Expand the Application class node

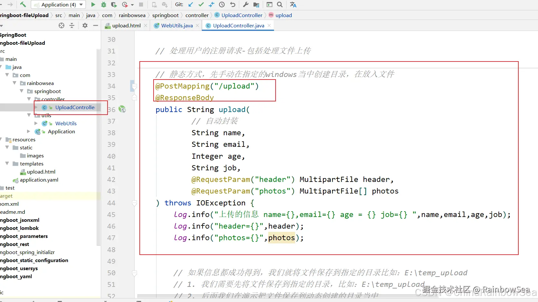pos(29,131)
